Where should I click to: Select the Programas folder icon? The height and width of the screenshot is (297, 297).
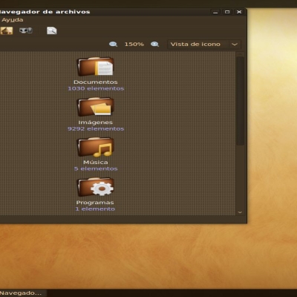pos(96,187)
